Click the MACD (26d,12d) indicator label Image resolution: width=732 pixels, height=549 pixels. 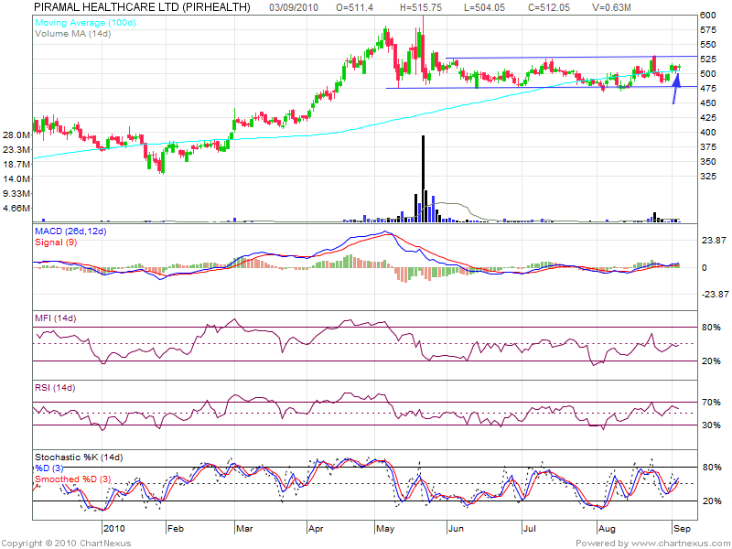tap(72, 231)
